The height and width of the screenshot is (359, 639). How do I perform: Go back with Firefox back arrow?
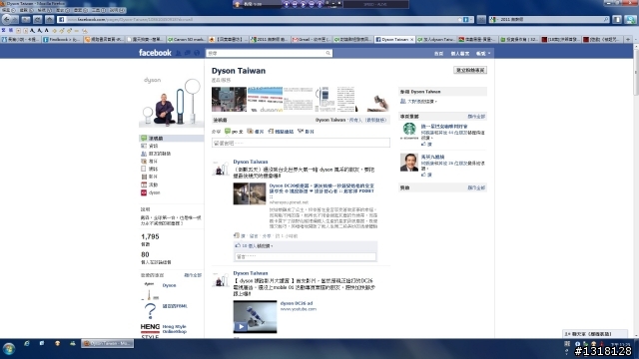(7, 19)
